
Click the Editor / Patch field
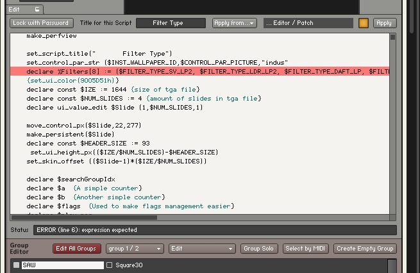[308, 23]
